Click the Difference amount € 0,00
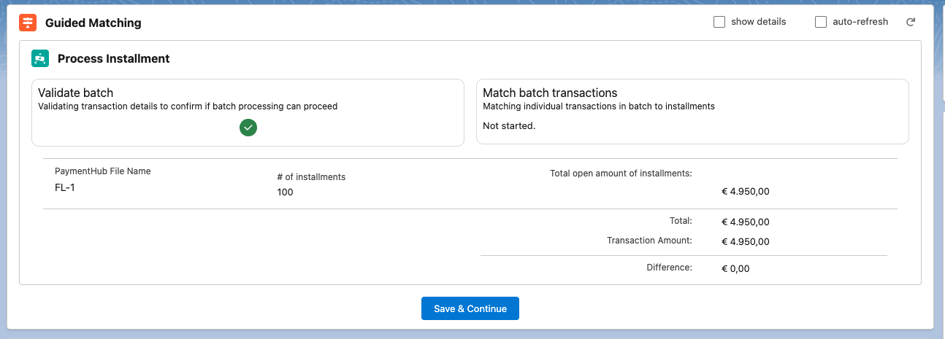 coord(735,268)
